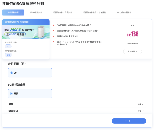Click the Wi-Fi 7 router banner image
The height and width of the screenshot is (130, 154).
tap(26, 32)
